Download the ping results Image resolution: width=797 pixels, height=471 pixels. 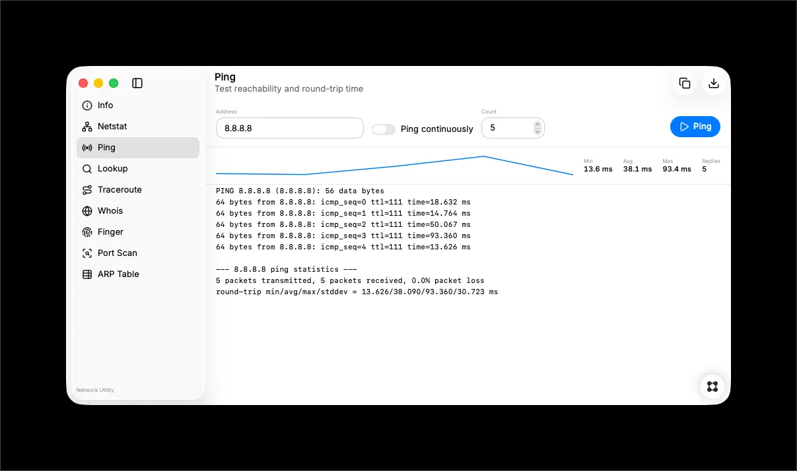pyautogui.click(x=714, y=83)
